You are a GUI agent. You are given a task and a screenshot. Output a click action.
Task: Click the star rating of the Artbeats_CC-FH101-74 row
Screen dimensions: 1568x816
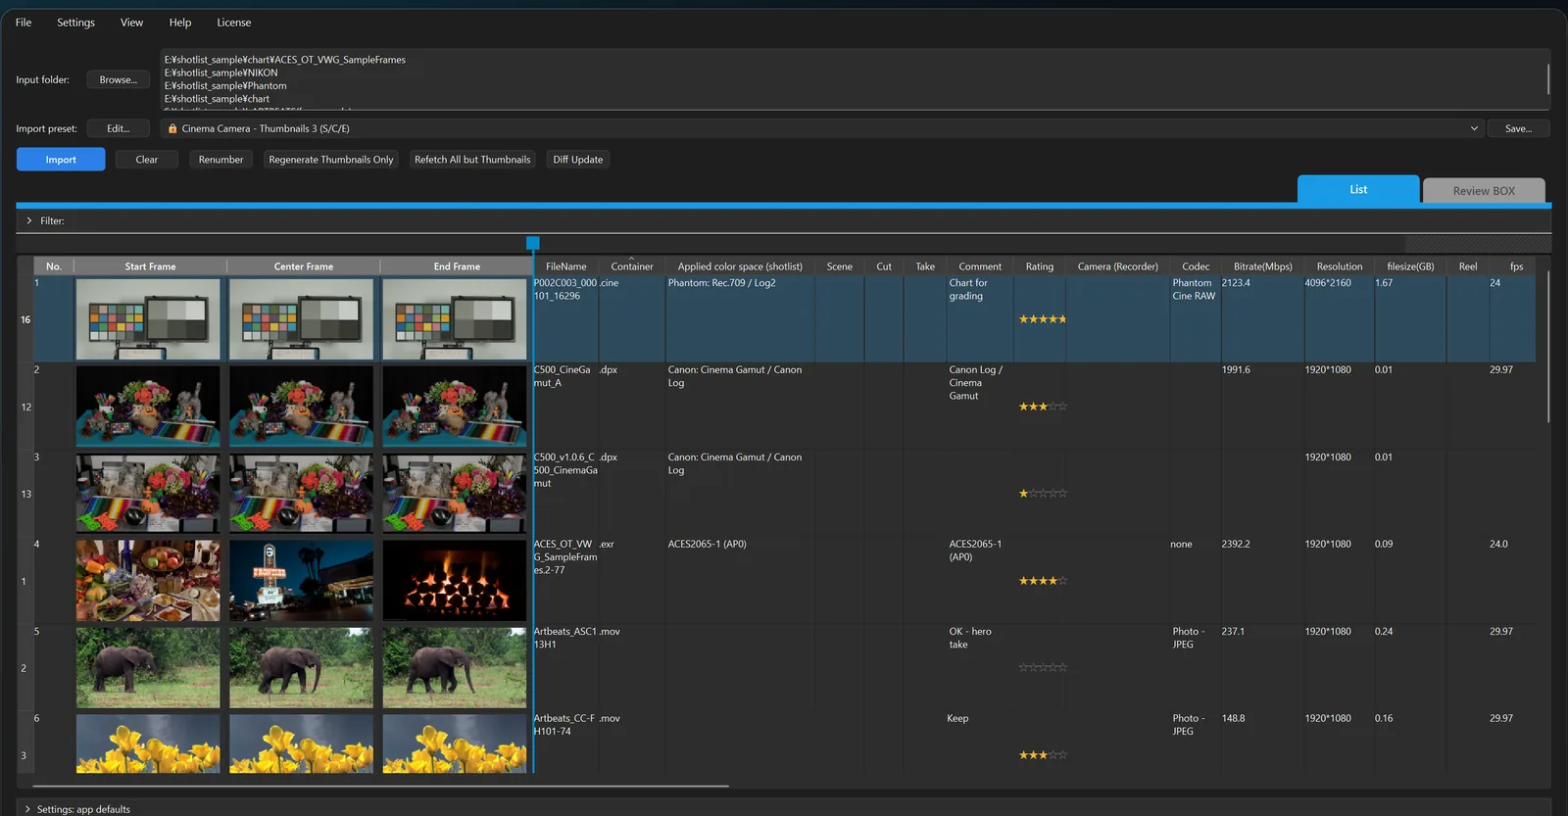pyautogui.click(x=1043, y=755)
